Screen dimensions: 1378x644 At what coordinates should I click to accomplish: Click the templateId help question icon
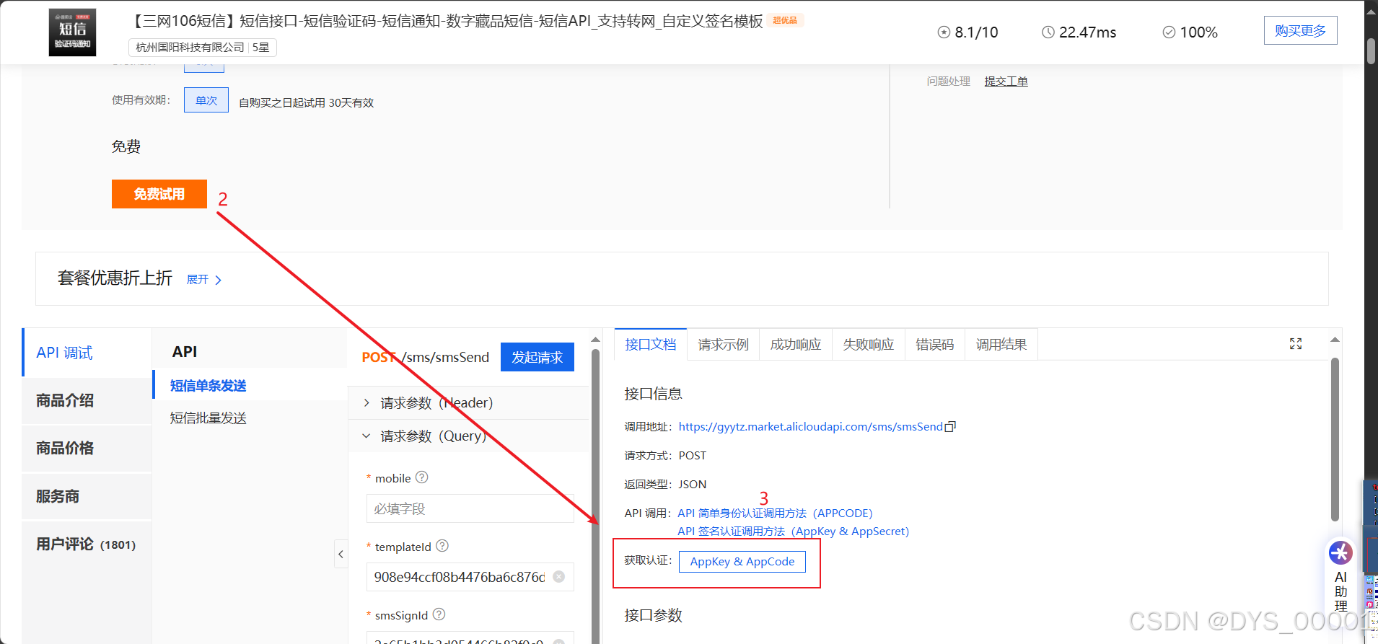(x=442, y=546)
